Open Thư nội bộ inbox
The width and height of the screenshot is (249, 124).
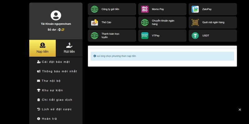(x=51, y=81)
